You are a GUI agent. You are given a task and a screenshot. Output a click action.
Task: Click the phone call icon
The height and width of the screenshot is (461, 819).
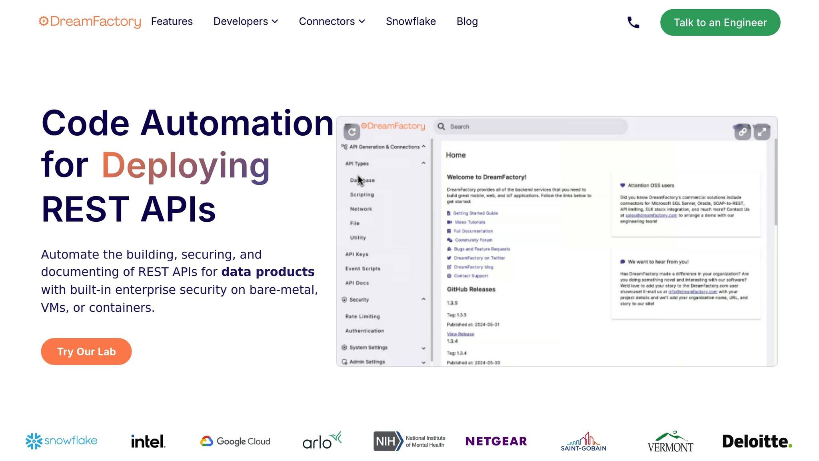point(633,22)
